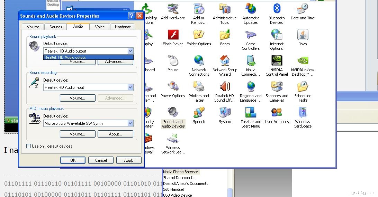The height and width of the screenshot is (197, 378).
Task: Open Internet Options icon
Action: tap(277, 40)
